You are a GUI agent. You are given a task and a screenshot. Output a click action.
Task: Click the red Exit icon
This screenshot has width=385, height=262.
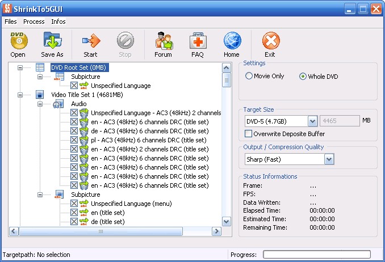tap(271, 40)
